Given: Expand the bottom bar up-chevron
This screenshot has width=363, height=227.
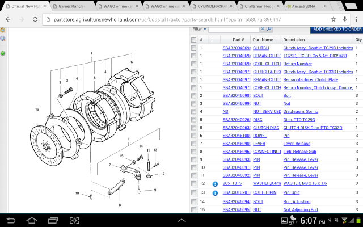Looking at the screenshot, I should (181, 221).
